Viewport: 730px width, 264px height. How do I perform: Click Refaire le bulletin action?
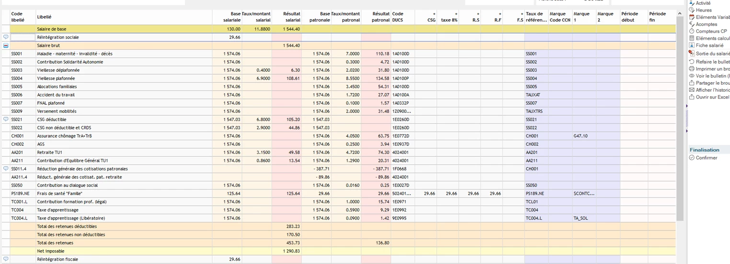click(712, 62)
